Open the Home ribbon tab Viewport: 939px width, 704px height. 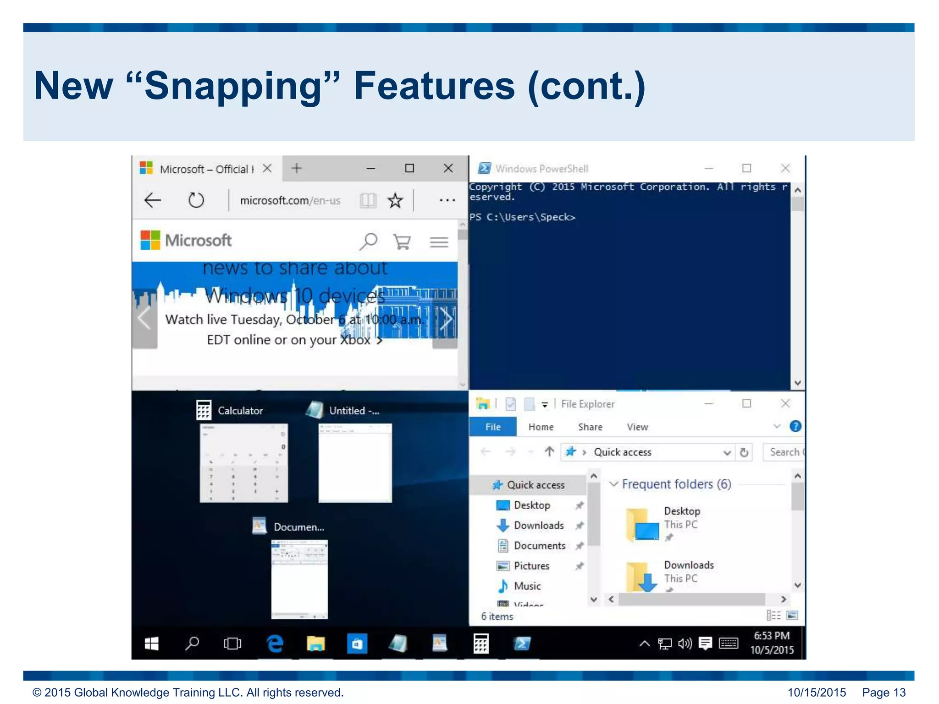coord(541,427)
